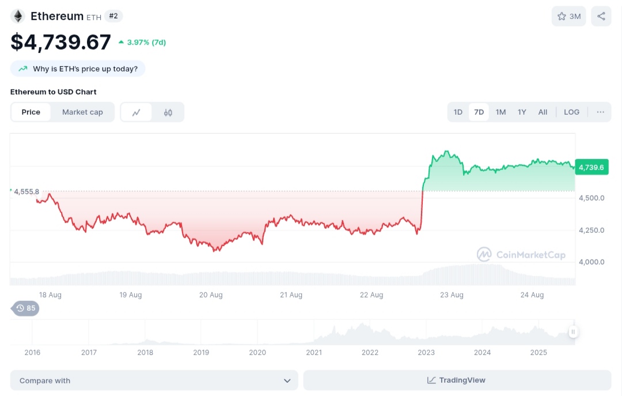Open the more chart options ellipsis

pyautogui.click(x=600, y=112)
